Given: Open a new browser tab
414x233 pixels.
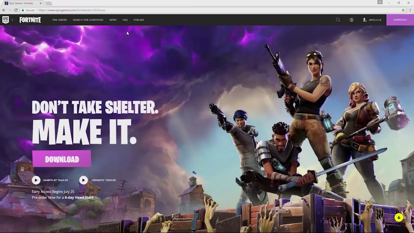Looking at the screenshot, I should click(49, 3).
